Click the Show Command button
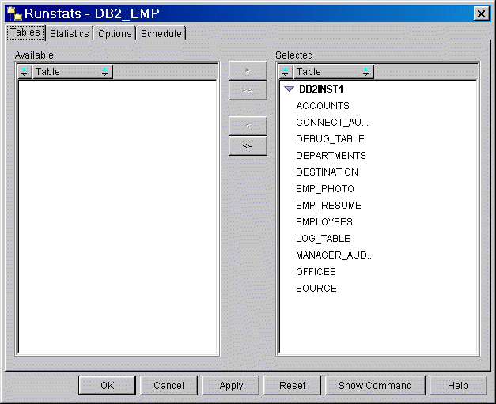The height and width of the screenshot is (404, 496). [375, 386]
